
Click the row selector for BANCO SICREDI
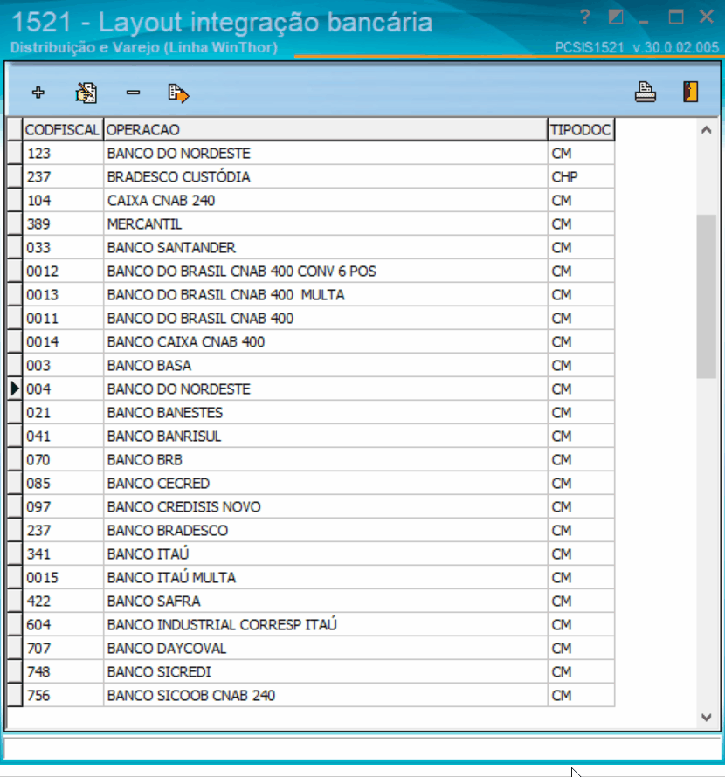(x=15, y=671)
